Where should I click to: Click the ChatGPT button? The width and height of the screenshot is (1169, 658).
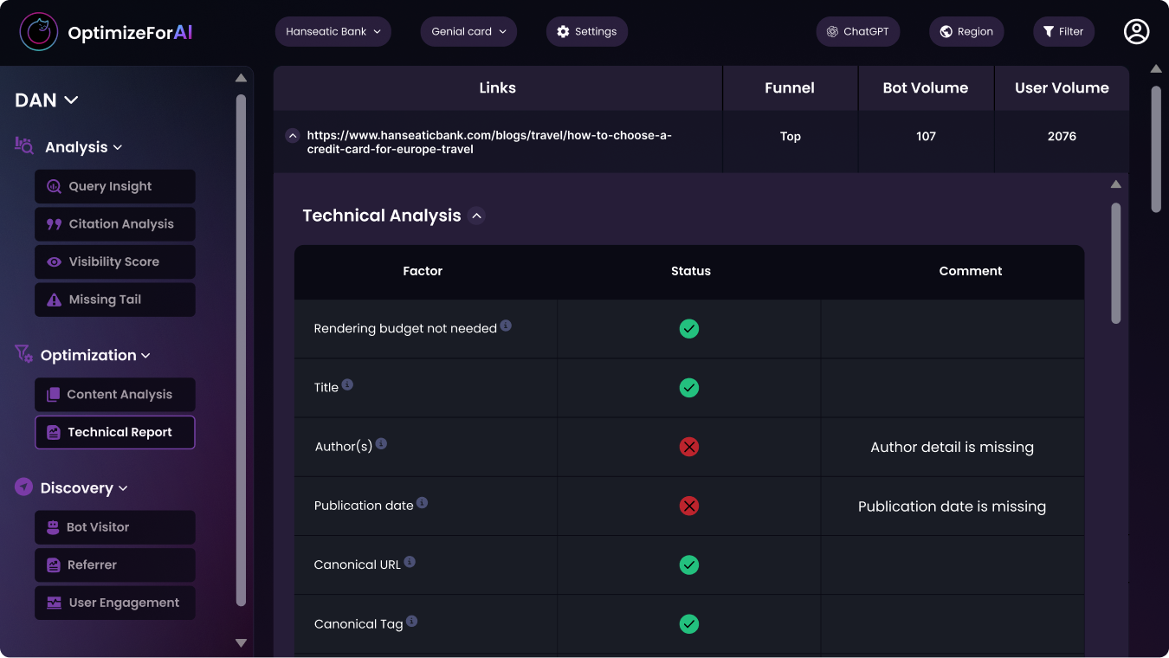857,32
